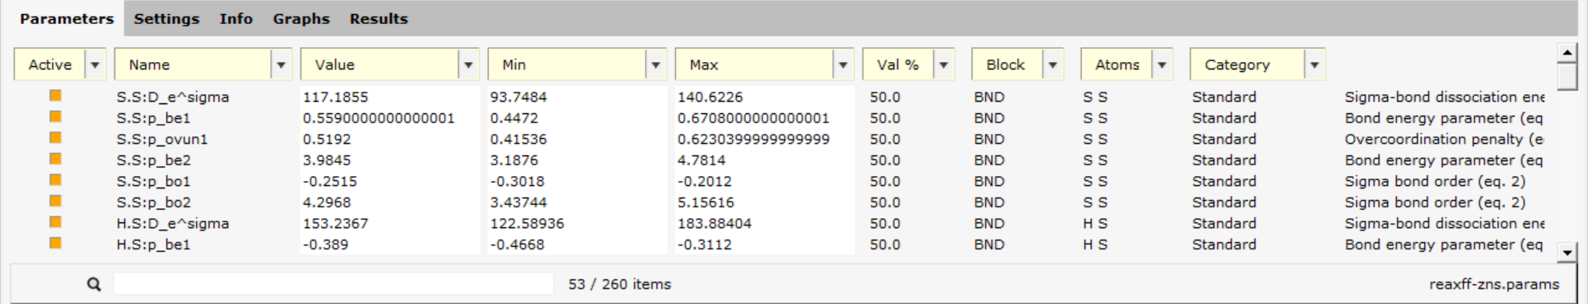The height and width of the screenshot is (304, 1588).
Task: Toggle active box for S.S:p_bo2
Action: (55, 202)
